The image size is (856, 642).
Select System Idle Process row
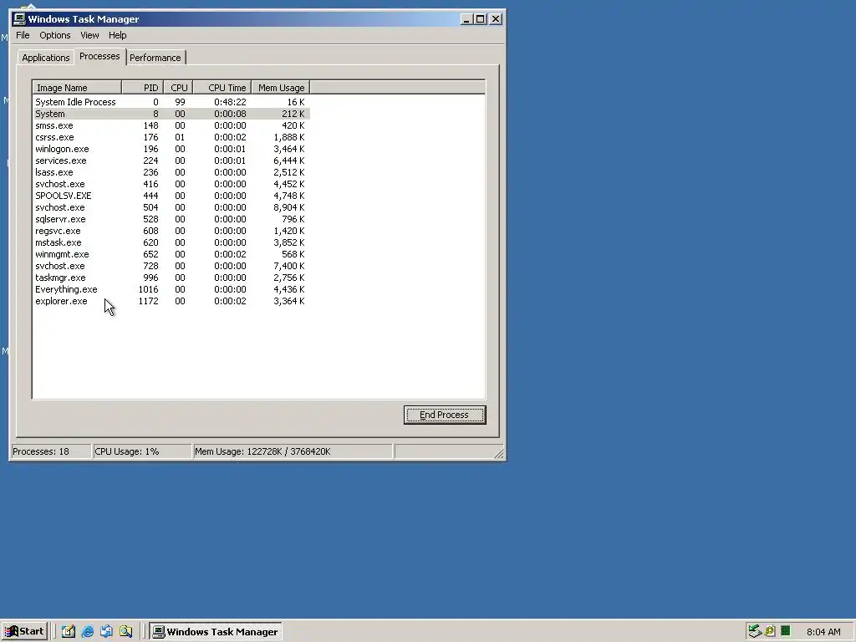(171, 102)
